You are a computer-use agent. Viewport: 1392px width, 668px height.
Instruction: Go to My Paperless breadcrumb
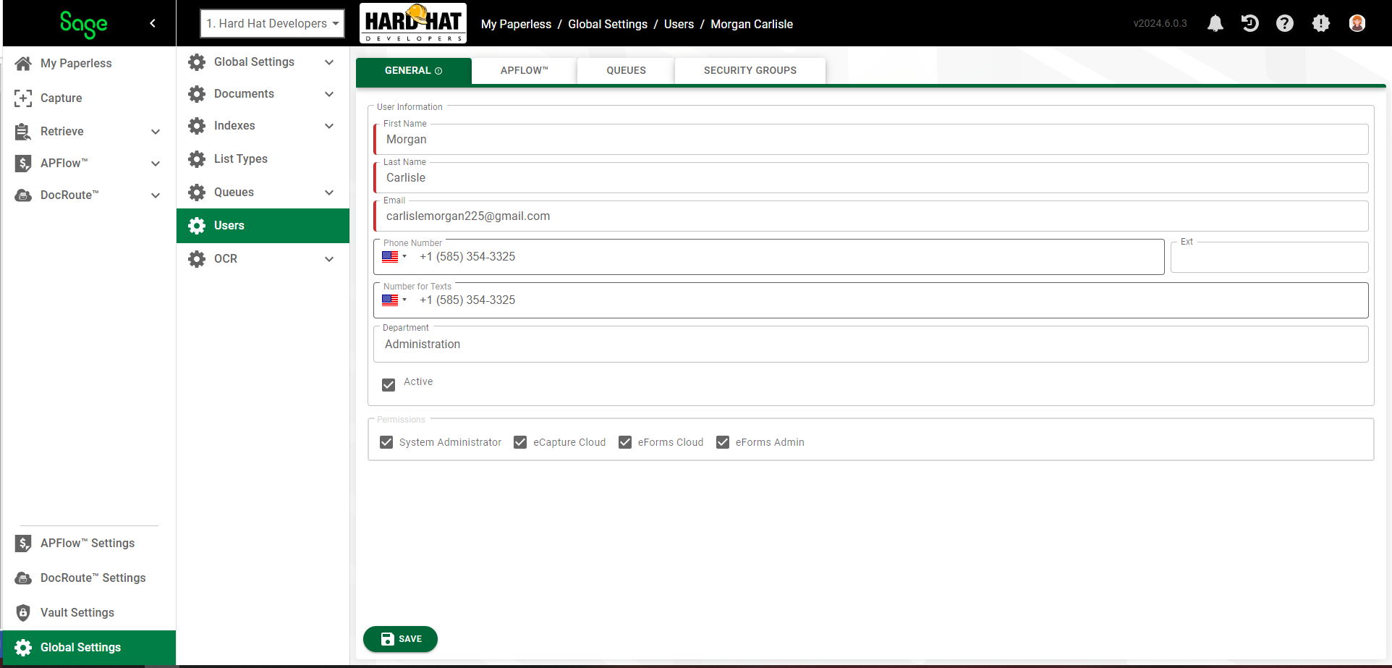coord(516,24)
